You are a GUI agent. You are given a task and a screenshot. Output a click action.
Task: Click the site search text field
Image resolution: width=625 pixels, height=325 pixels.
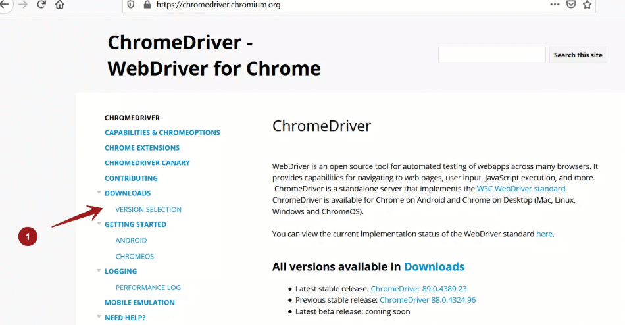tap(492, 55)
